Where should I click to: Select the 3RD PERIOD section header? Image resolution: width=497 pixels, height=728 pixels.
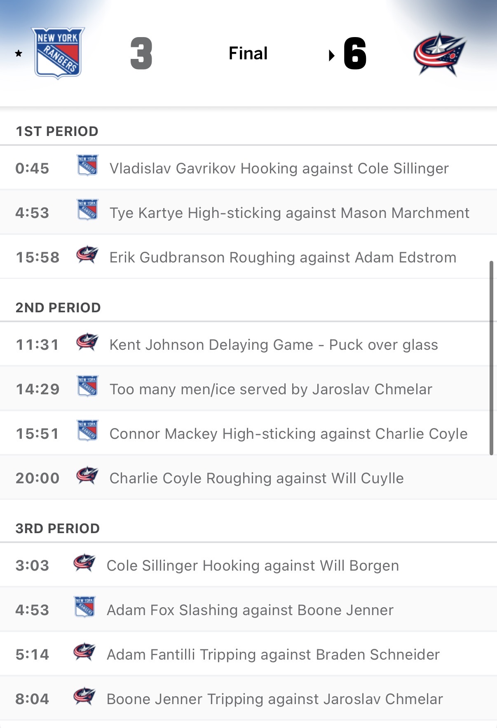pos(58,529)
